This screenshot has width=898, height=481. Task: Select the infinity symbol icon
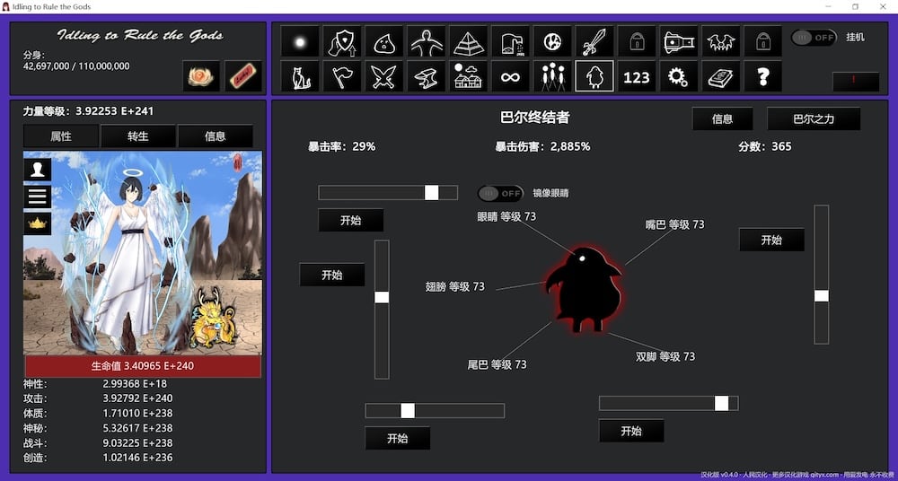510,76
